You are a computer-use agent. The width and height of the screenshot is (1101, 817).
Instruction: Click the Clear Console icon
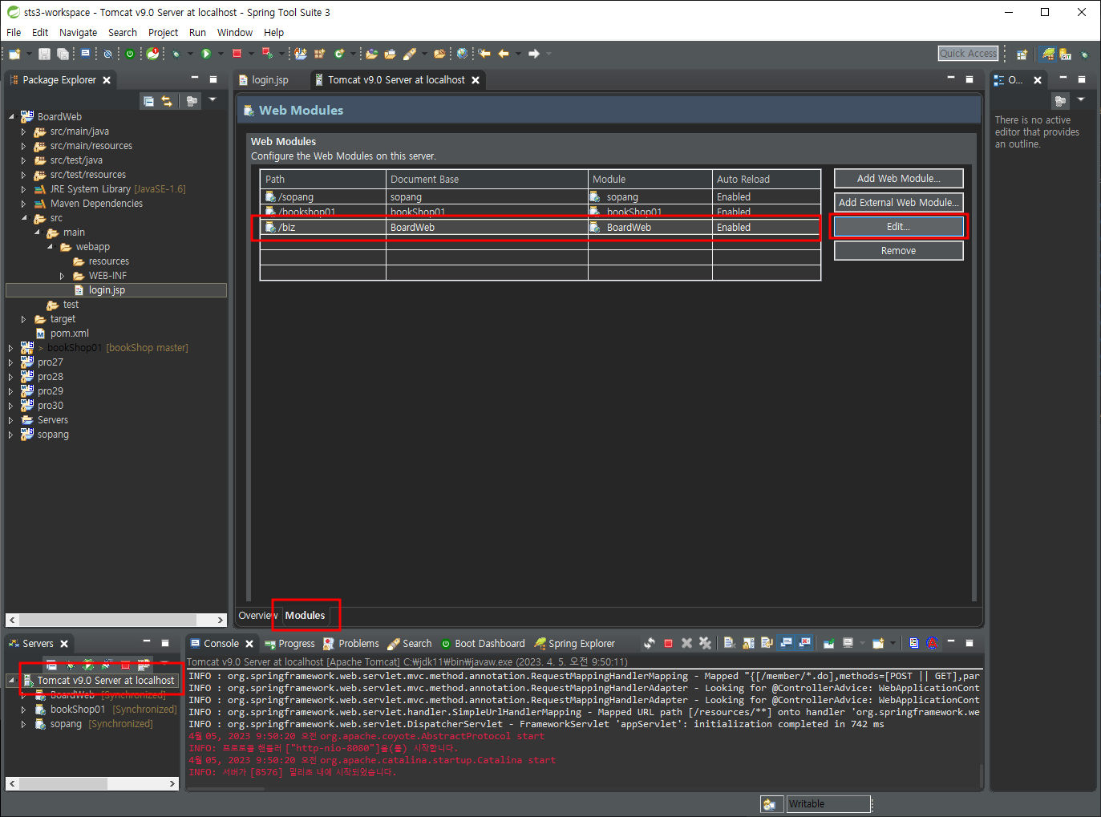[x=730, y=643]
